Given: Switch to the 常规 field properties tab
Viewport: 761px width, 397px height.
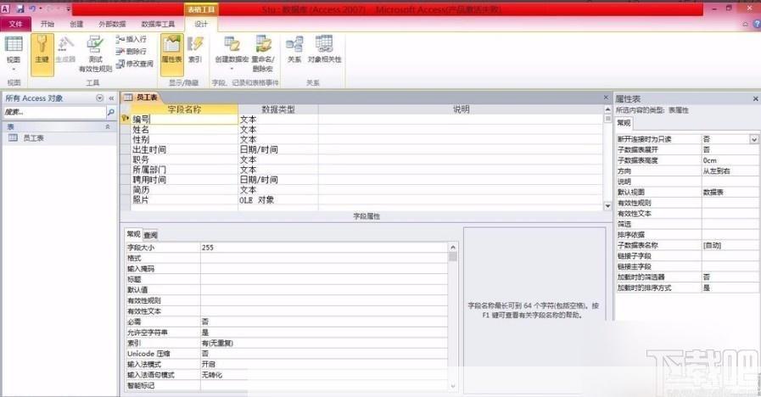Looking at the screenshot, I should pyautogui.click(x=133, y=234).
